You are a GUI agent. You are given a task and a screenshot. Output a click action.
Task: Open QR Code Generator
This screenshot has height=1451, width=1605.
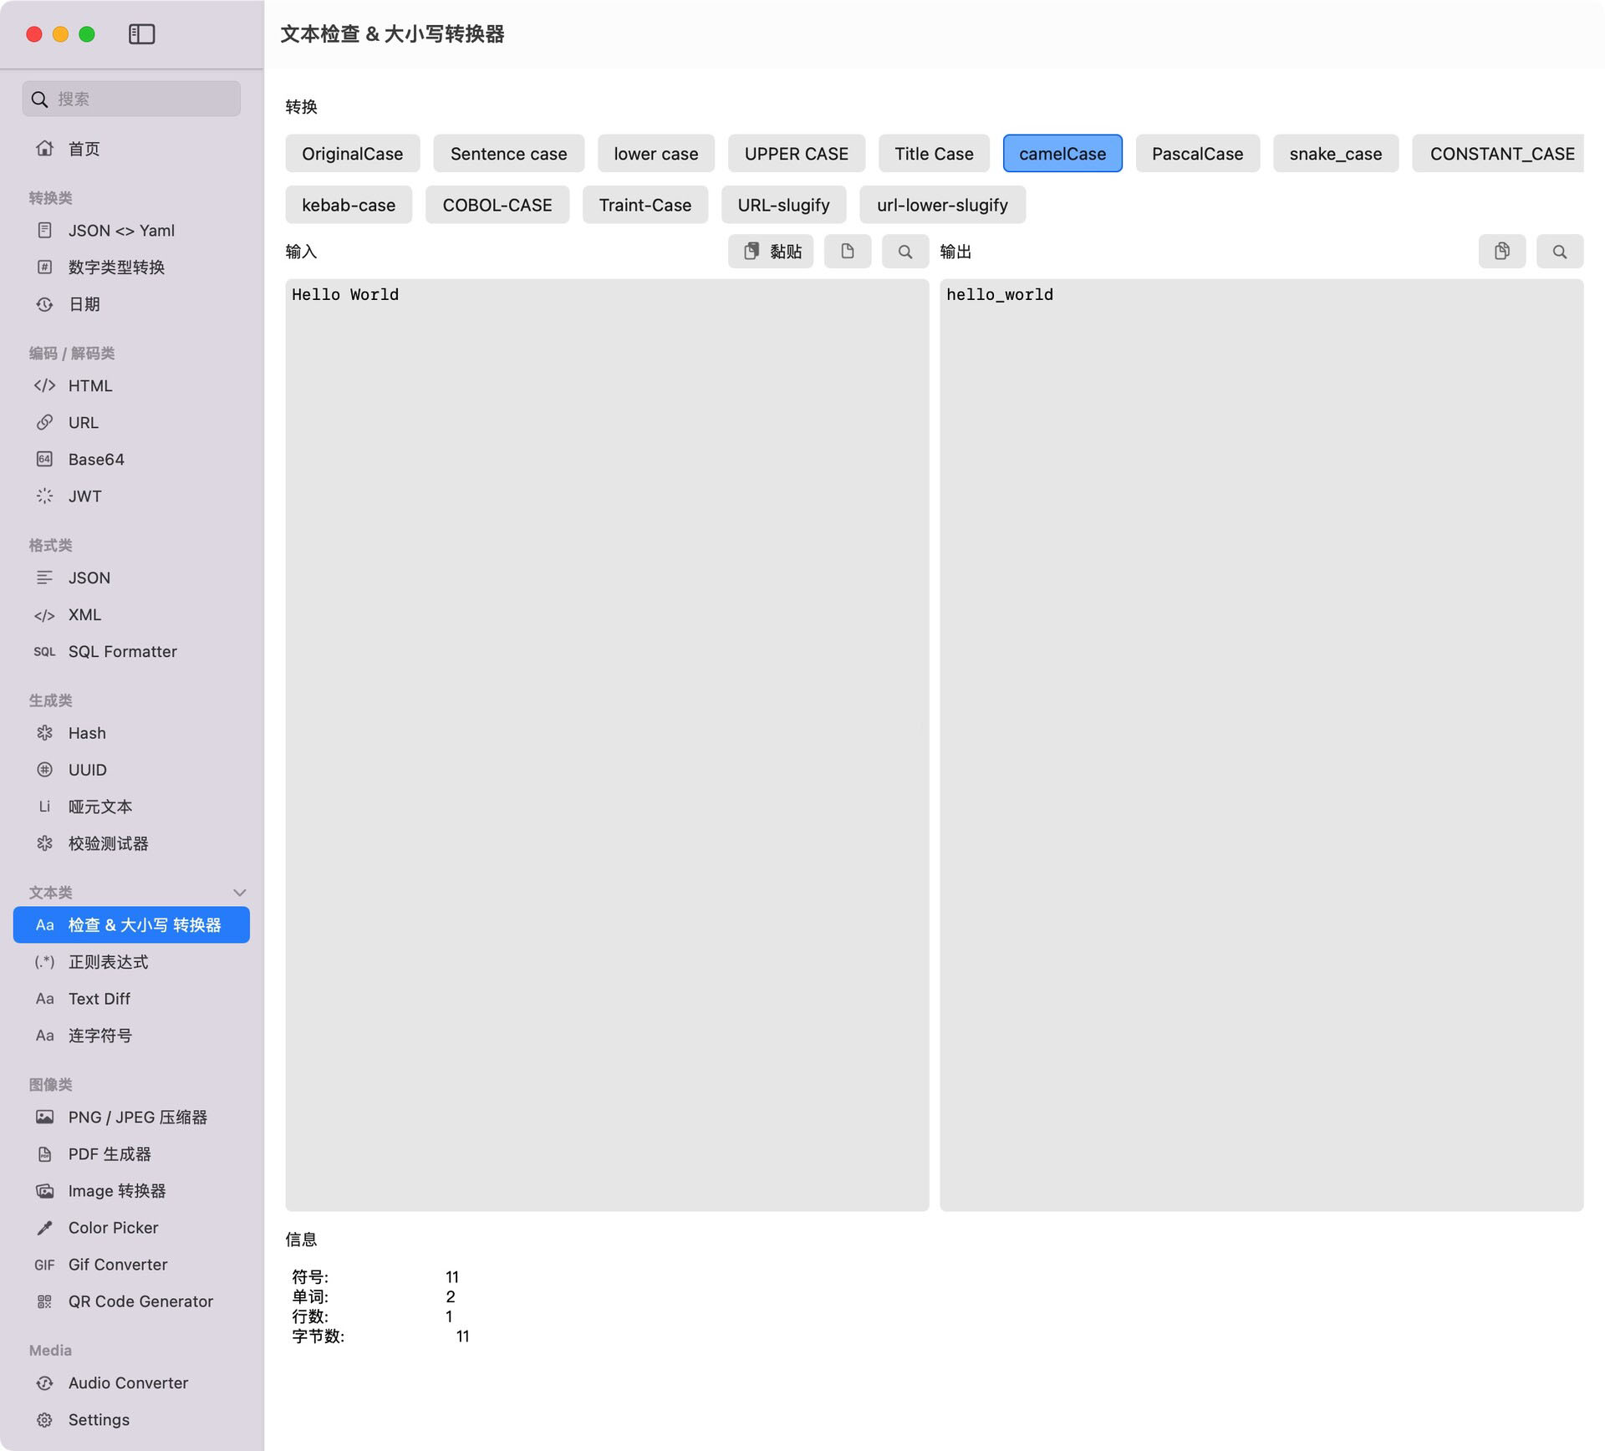pyautogui.click(x=131, y=1301)
